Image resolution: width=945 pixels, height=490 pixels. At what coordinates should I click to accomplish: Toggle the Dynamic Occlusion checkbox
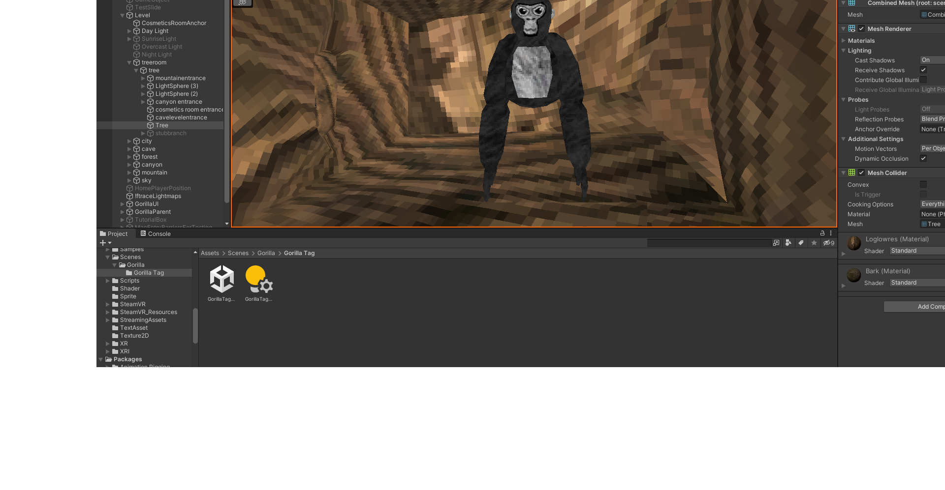923,158
